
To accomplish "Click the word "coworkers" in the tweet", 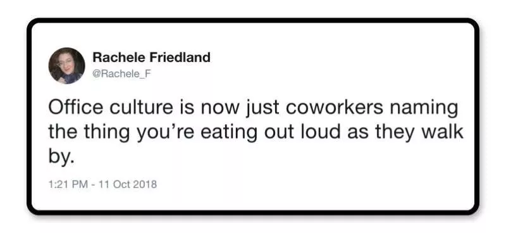I will [335, 108].
